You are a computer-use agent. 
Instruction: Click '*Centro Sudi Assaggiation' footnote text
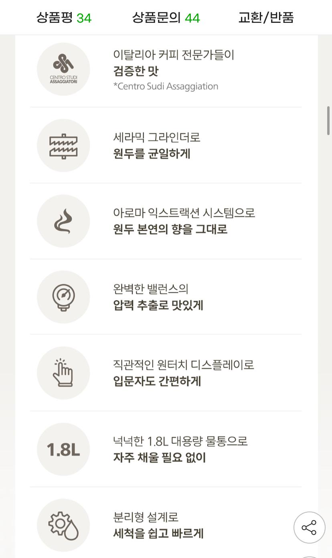pyautogui.click(x=166, y=86)
